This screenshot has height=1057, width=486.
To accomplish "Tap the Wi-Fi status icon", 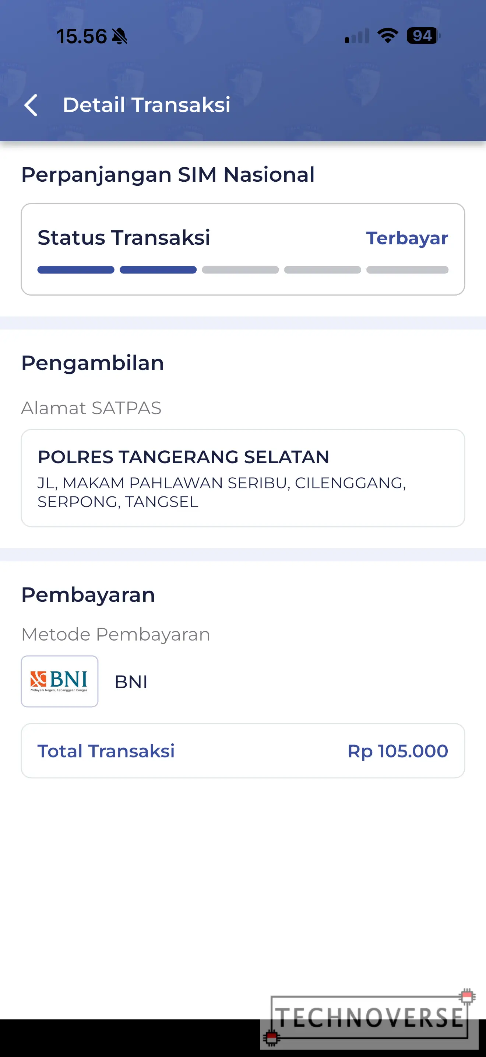I will click(387, 36).
